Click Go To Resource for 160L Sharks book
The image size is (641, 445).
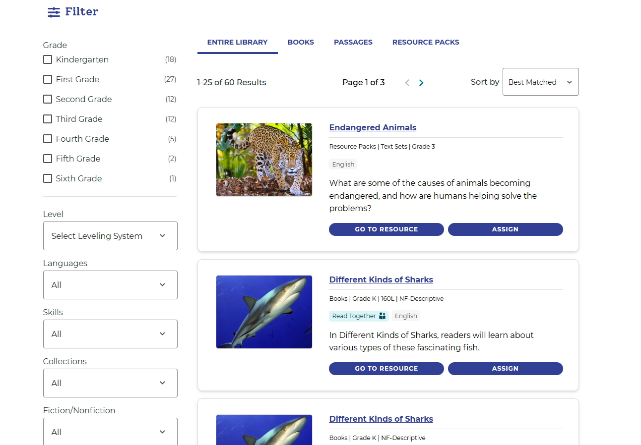[x=386, y=369]
